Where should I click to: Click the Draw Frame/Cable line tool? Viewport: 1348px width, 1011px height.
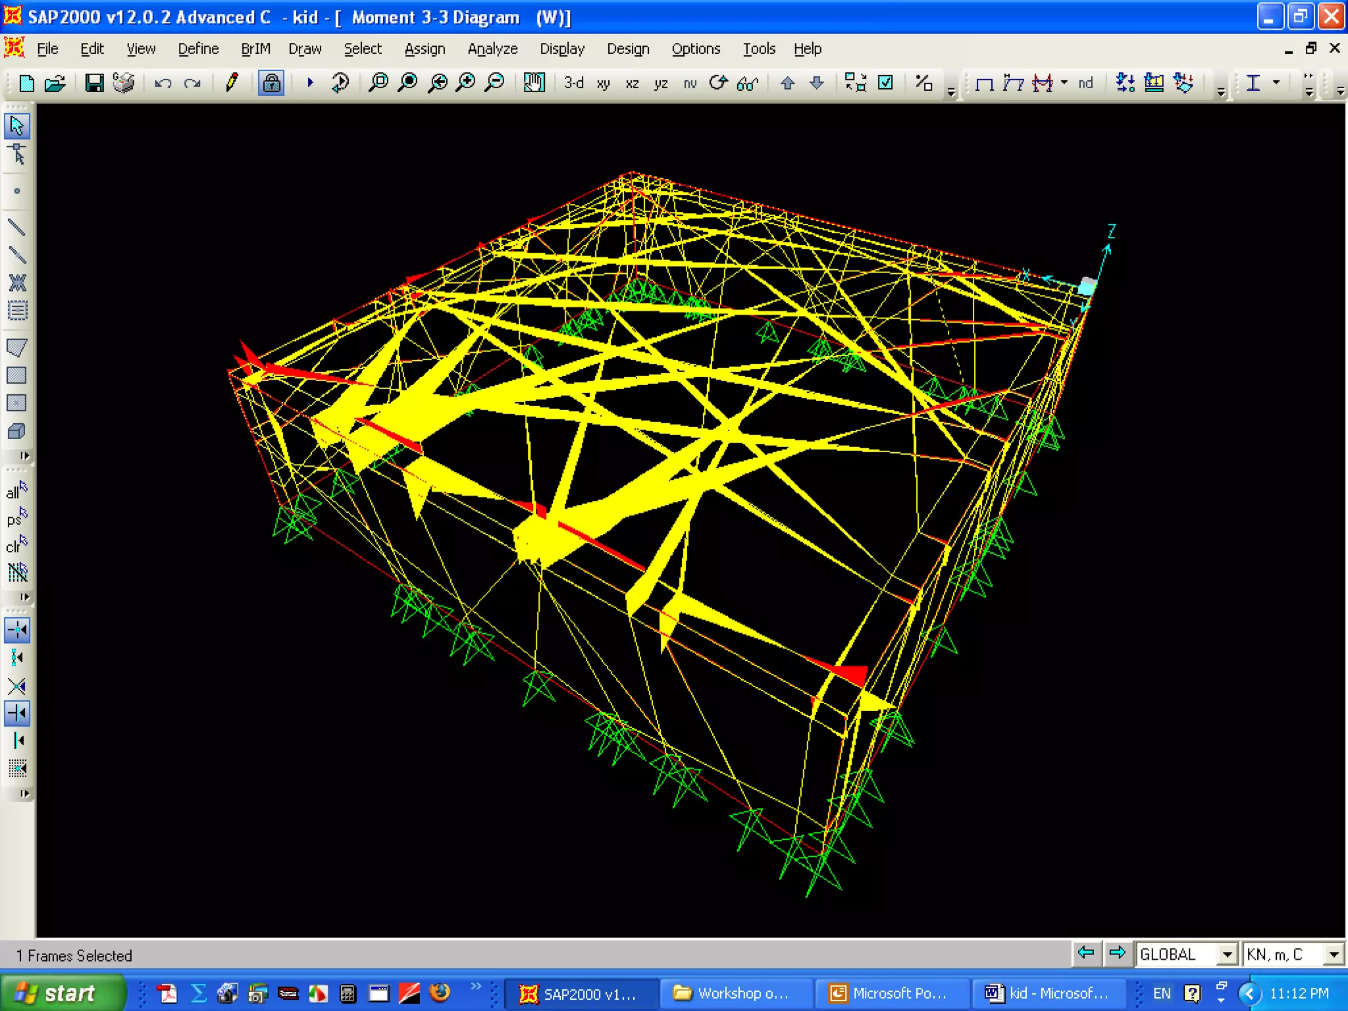17,227
